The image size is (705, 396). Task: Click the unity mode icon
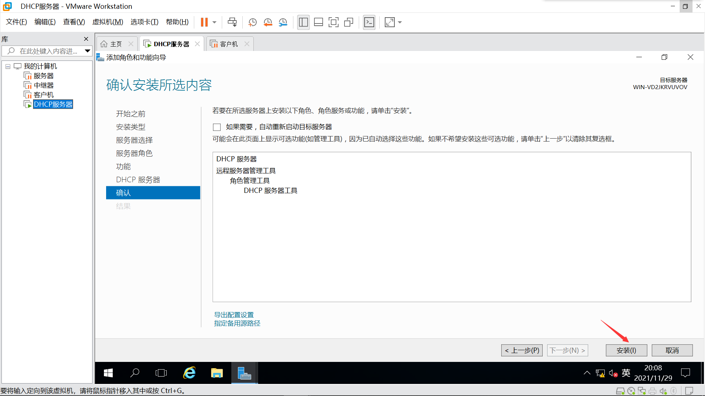348,22
